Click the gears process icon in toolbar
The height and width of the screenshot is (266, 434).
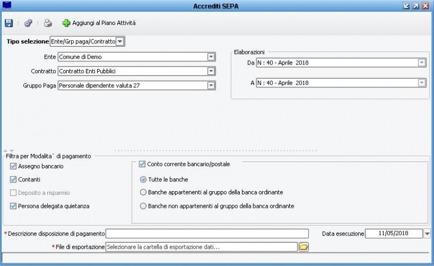pyautogui.click(x=28, y=23)
